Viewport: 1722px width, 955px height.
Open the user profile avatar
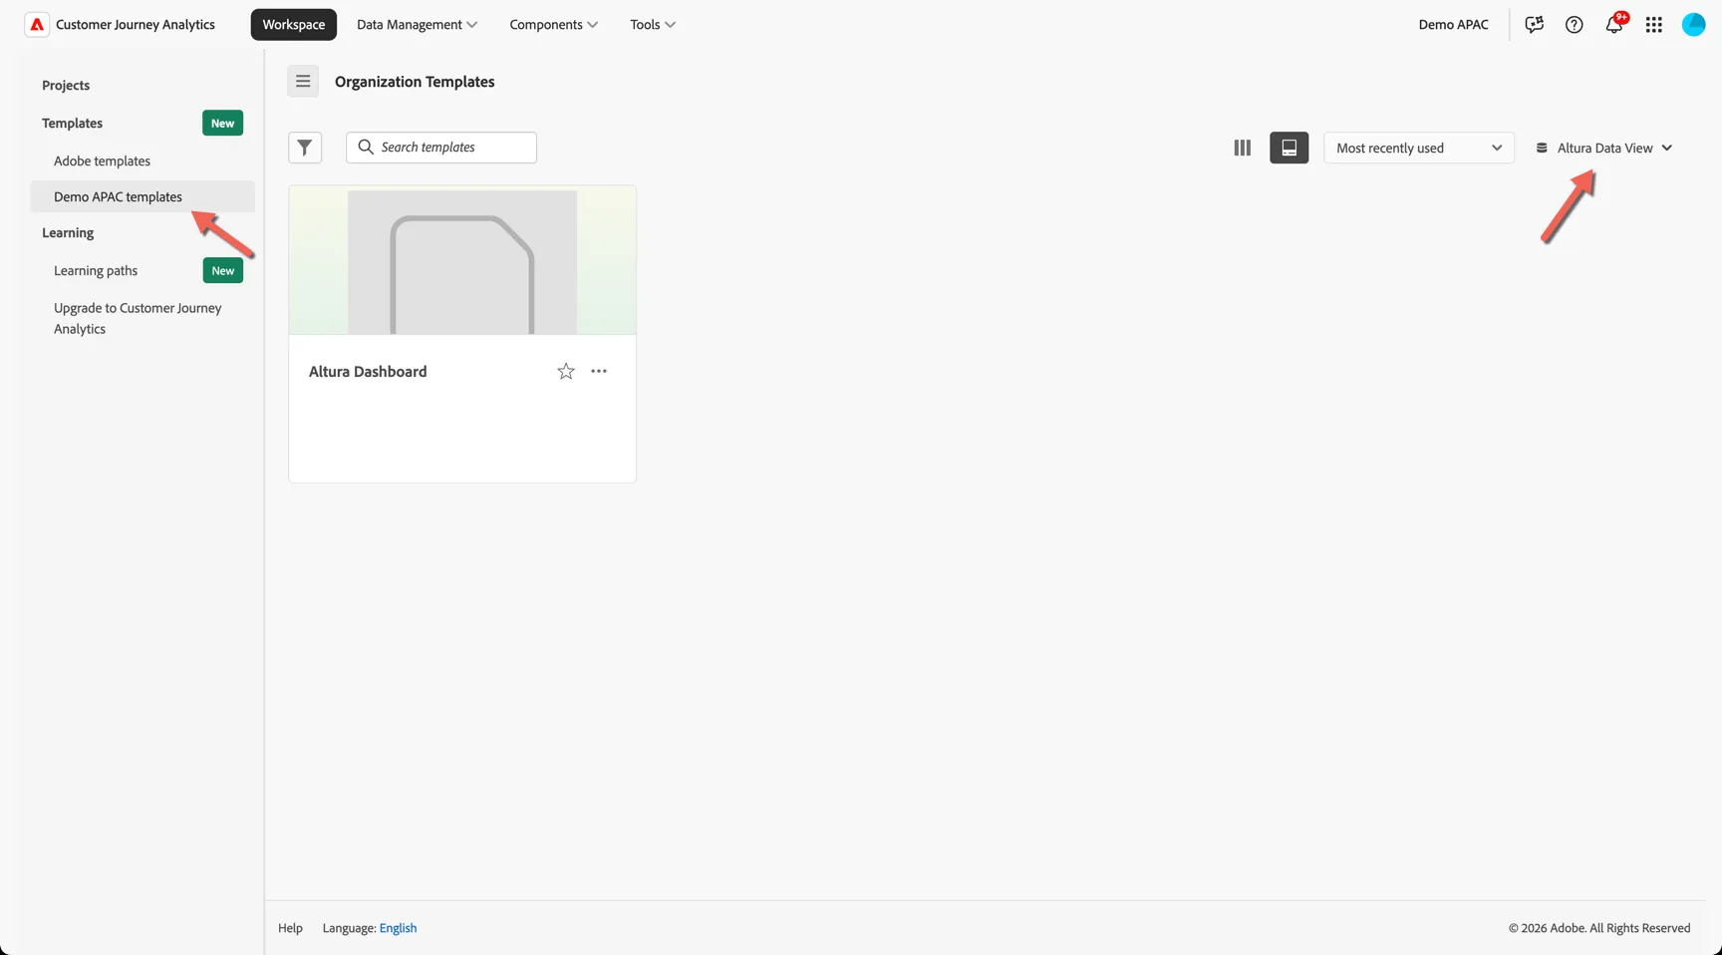pos(1694,25)
